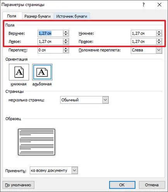The height and width of the screenshot is (192, 168).
Task: Decrease the Нижнее margin with the down arrow
Action: point(159,35)
